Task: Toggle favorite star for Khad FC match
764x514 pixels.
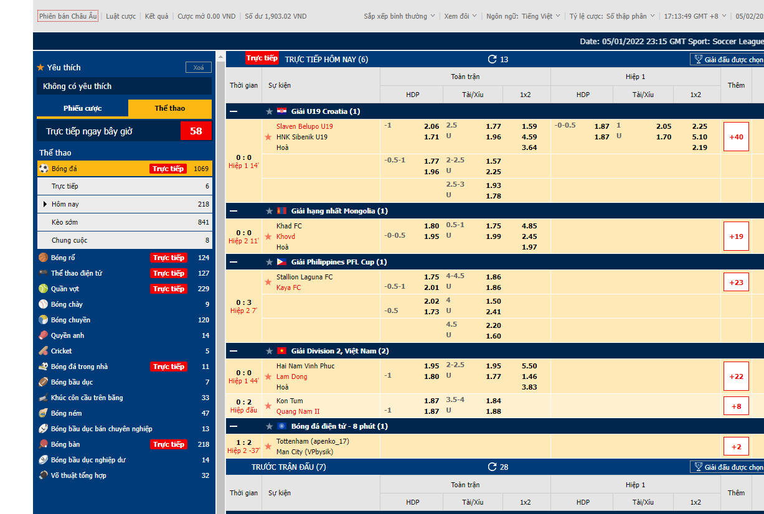Action: coord(268,236)
